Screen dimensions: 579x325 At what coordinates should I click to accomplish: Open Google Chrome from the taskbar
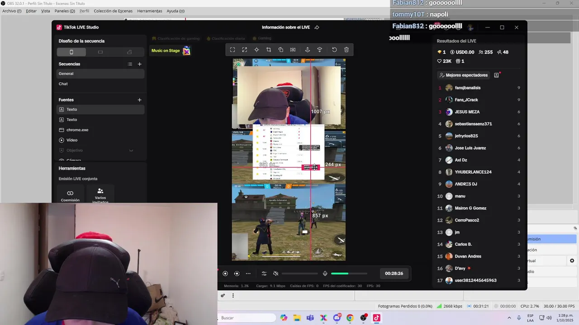click(350, 318)
